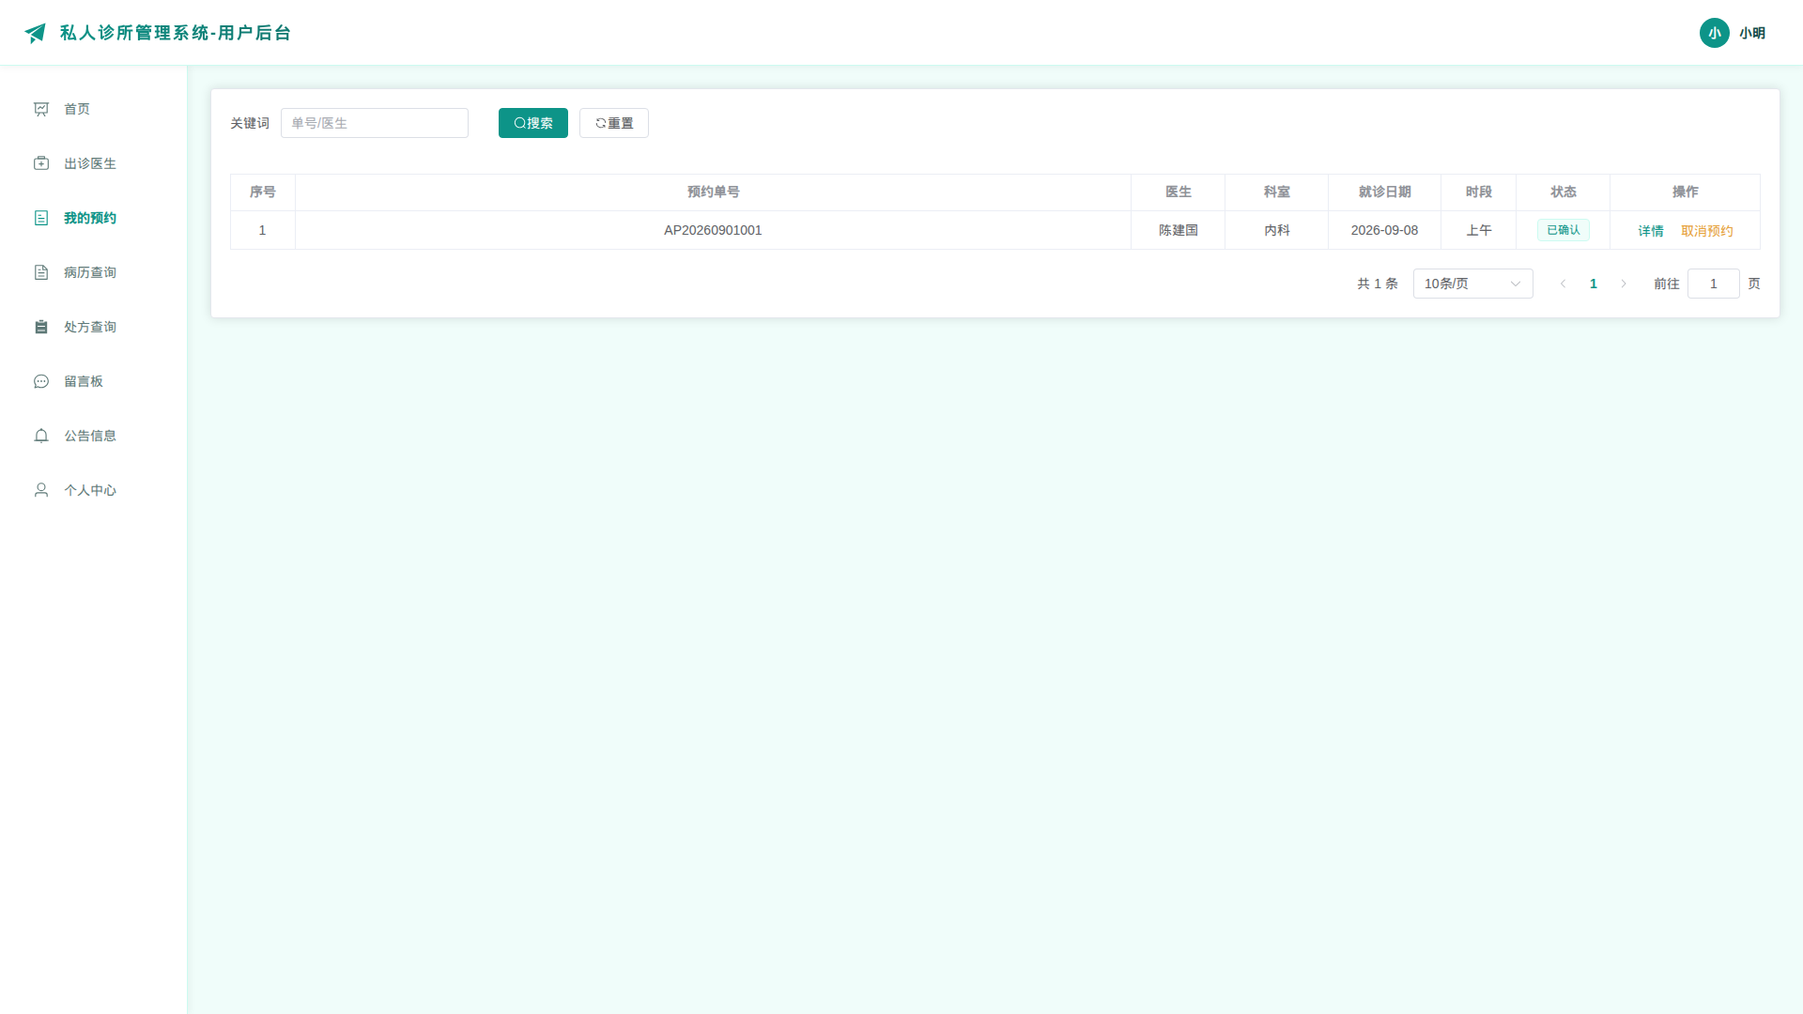Viewport: 1803px width, 1014px height.
Task: Focus the 前往 page jump input
Action: (1714, 284)
